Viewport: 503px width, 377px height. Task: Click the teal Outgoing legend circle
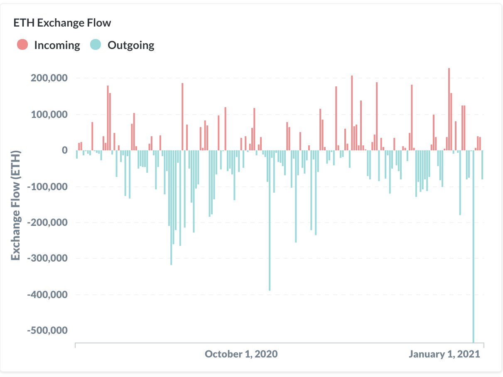point(96,44)
